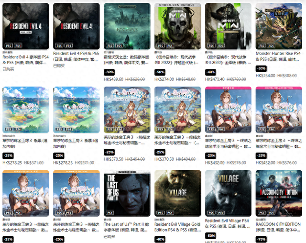Screen dimensions: 306x243
Task: Click the struck-through HK$628.00 original price
Action: coord(135,79)
